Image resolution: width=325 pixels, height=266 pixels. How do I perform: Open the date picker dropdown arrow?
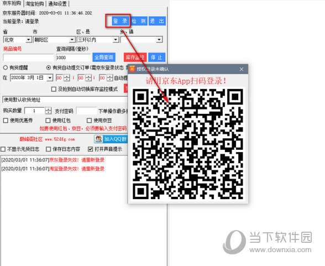(50, 78)
